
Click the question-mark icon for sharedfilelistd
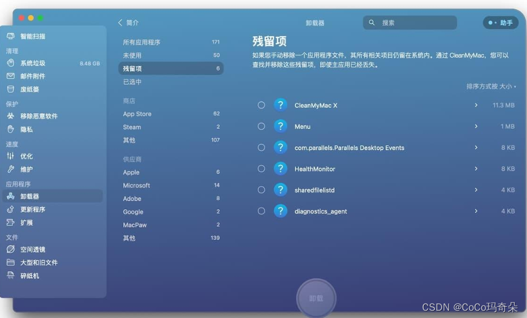click(281, 190)
